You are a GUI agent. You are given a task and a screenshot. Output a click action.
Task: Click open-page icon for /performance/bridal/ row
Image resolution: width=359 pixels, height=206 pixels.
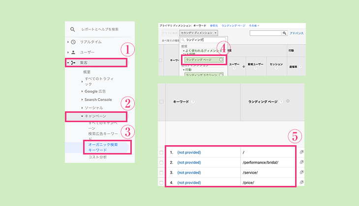tap(301, 162)
